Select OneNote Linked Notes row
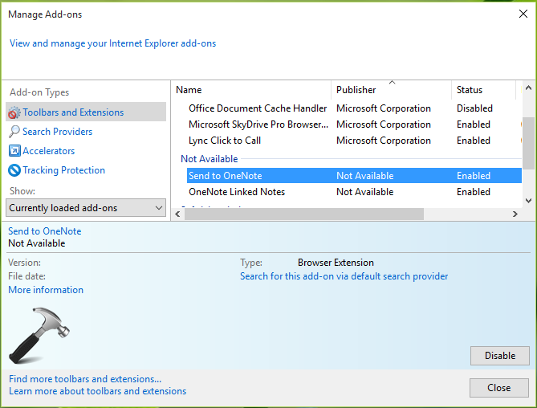The width and height of the screenshot is (537, 408). 354,192
